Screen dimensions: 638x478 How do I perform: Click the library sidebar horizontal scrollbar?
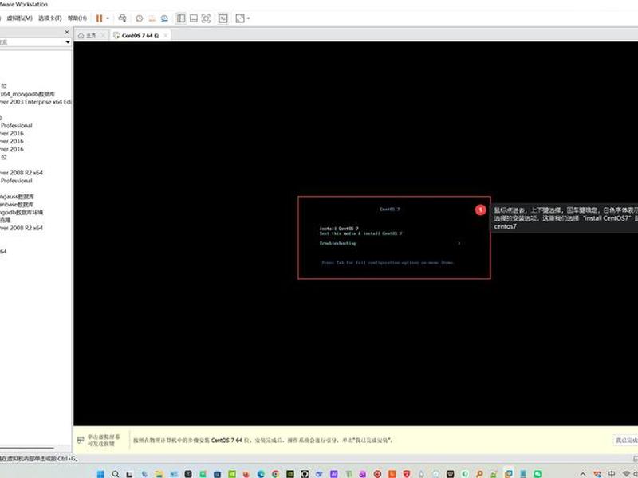tap(27, 448)
